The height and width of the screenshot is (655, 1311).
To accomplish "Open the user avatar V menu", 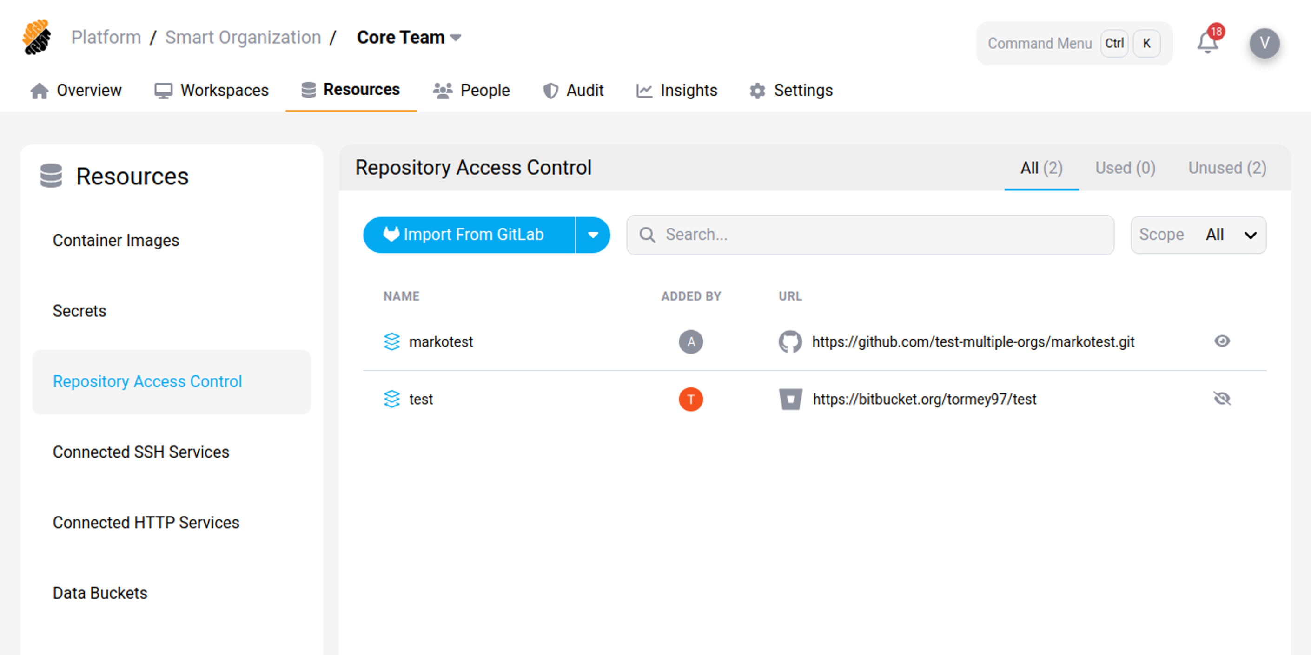I will coord(1264,43).
